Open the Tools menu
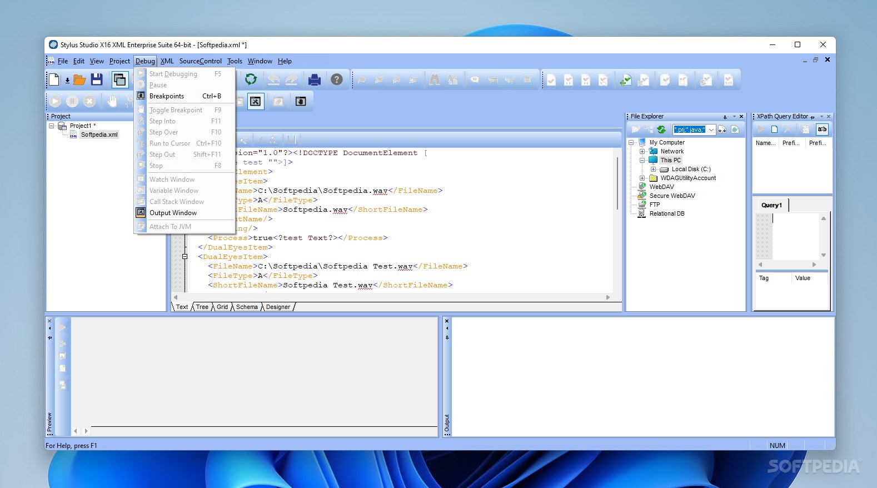 [x=235, y=61]
